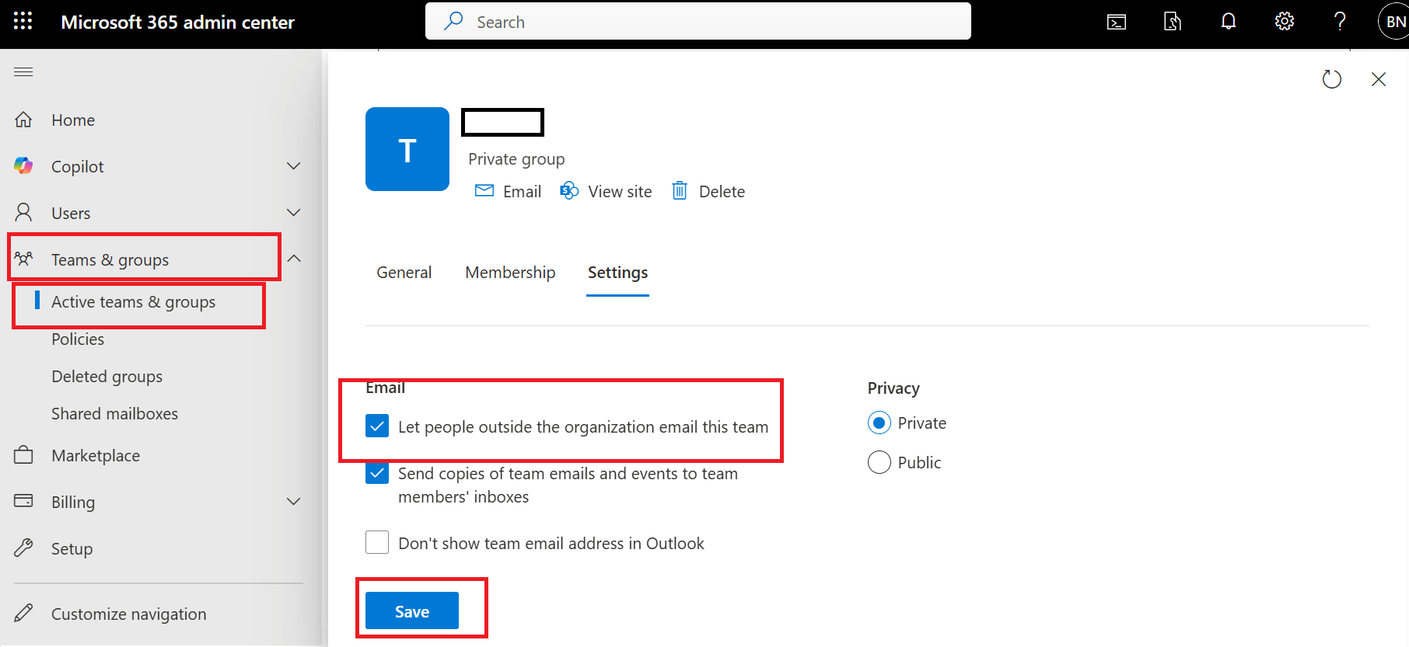The height and width of the screenshot is (647, 1409).
Task: Click the Users navigation label
Action: (71, 214)
